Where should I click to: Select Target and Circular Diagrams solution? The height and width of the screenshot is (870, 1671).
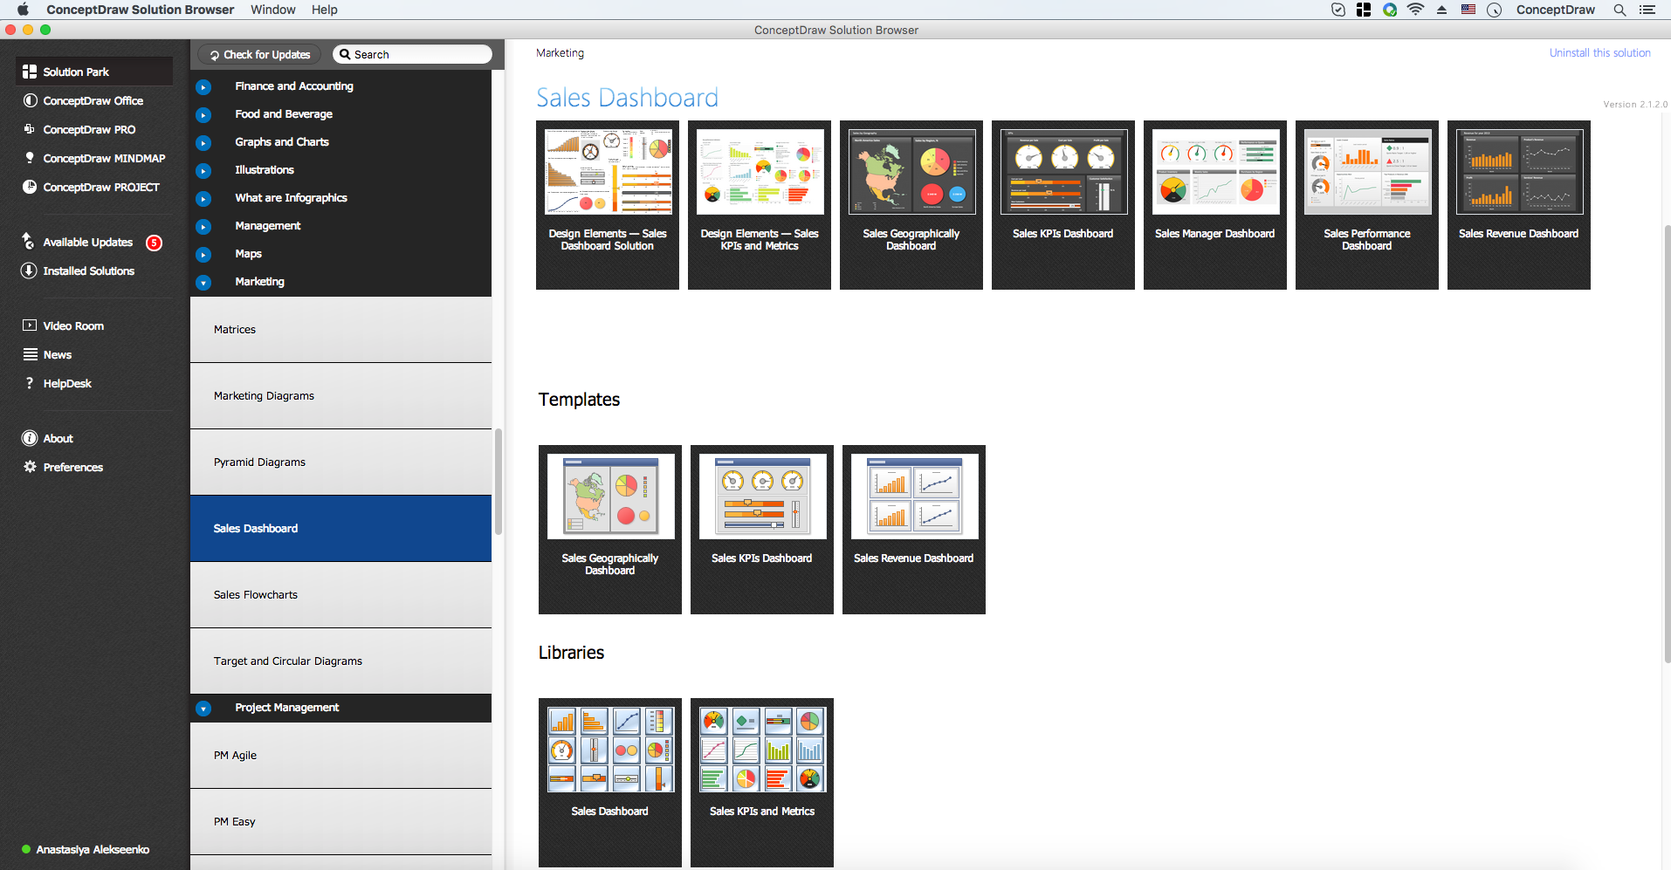(x=340, y=661)
